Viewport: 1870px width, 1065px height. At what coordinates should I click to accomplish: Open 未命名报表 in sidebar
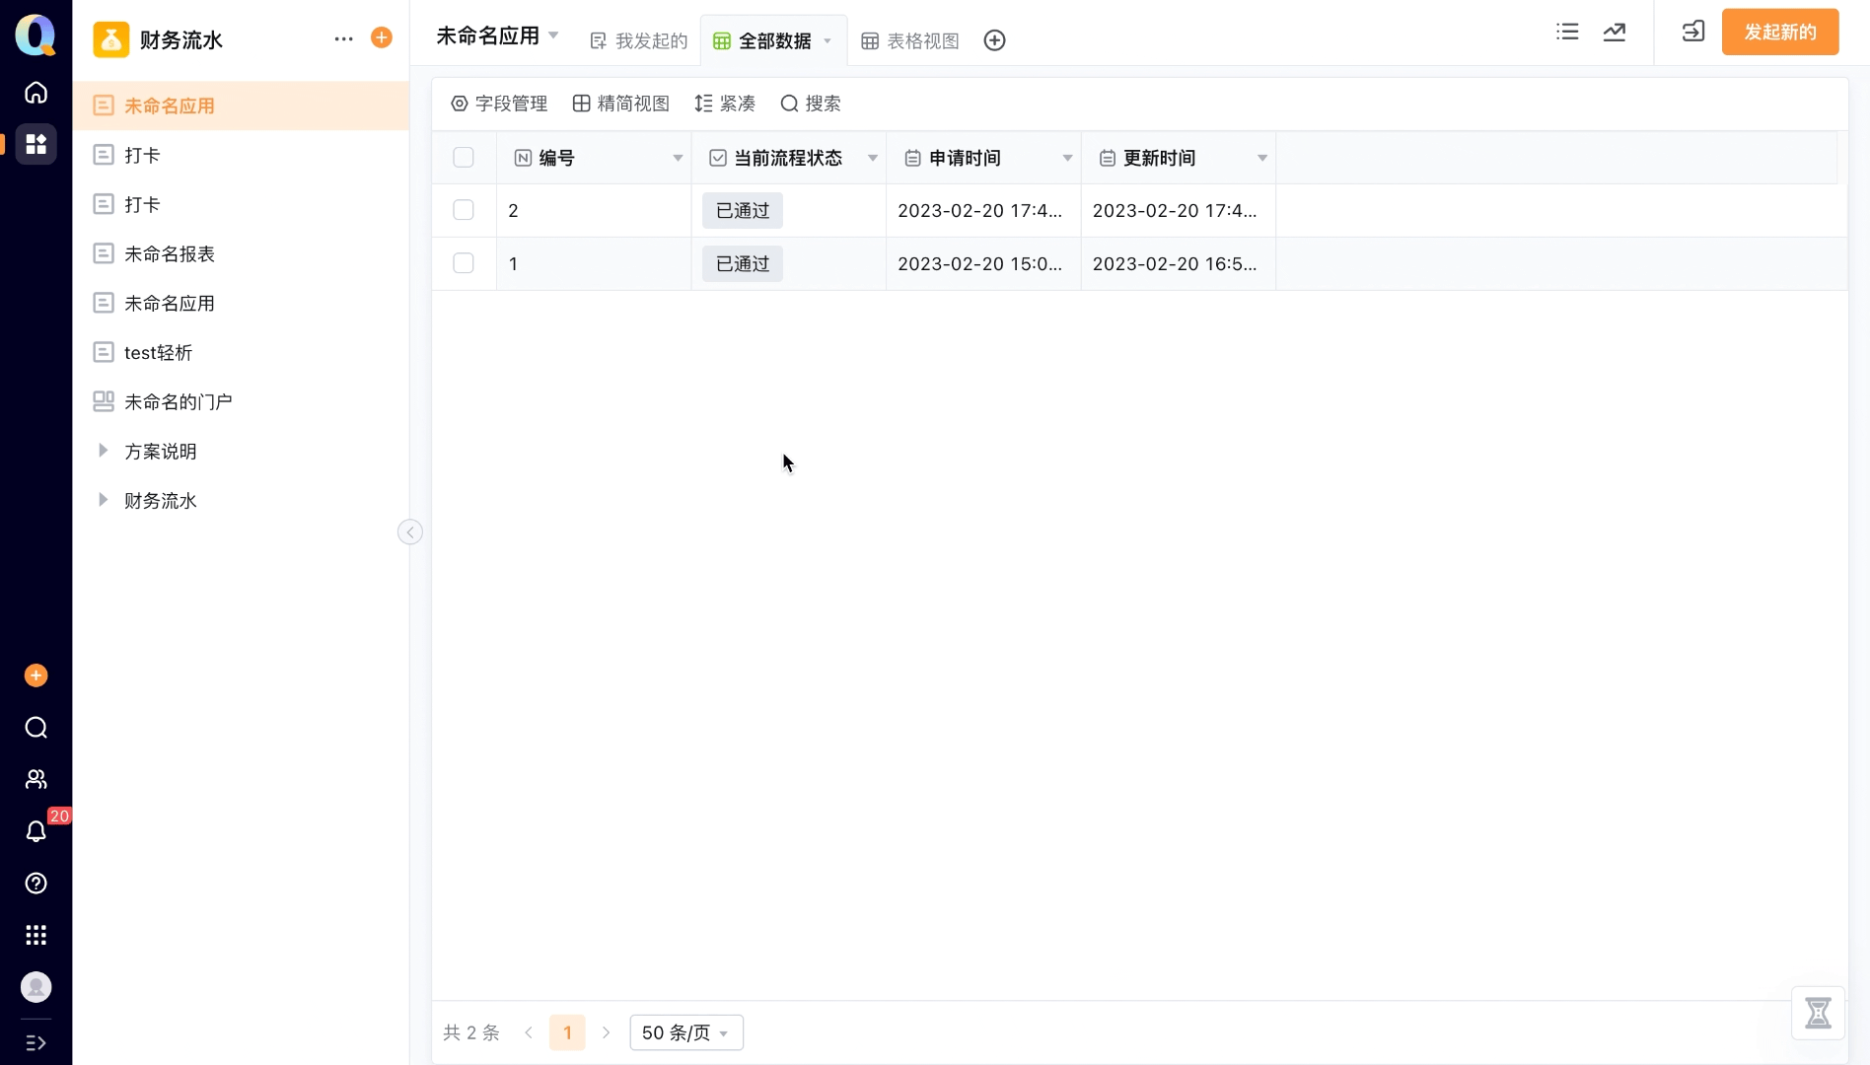tap(241, 253)
